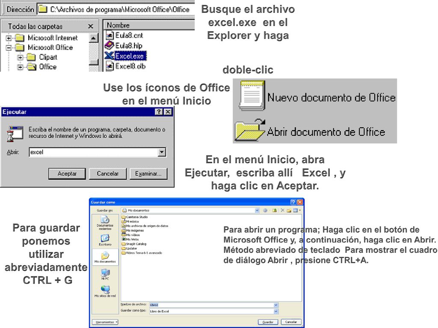This screenshot has width=438, height=328.
Task: Open Documentos recientes in Guardar como sidebar
Action: click(105, 223)
